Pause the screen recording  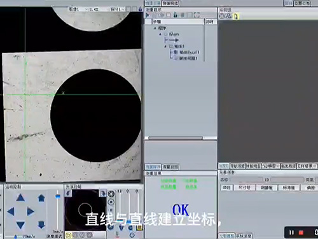click(x=291, y=233)
